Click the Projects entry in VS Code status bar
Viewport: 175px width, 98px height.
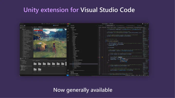[x=77, y=75]
